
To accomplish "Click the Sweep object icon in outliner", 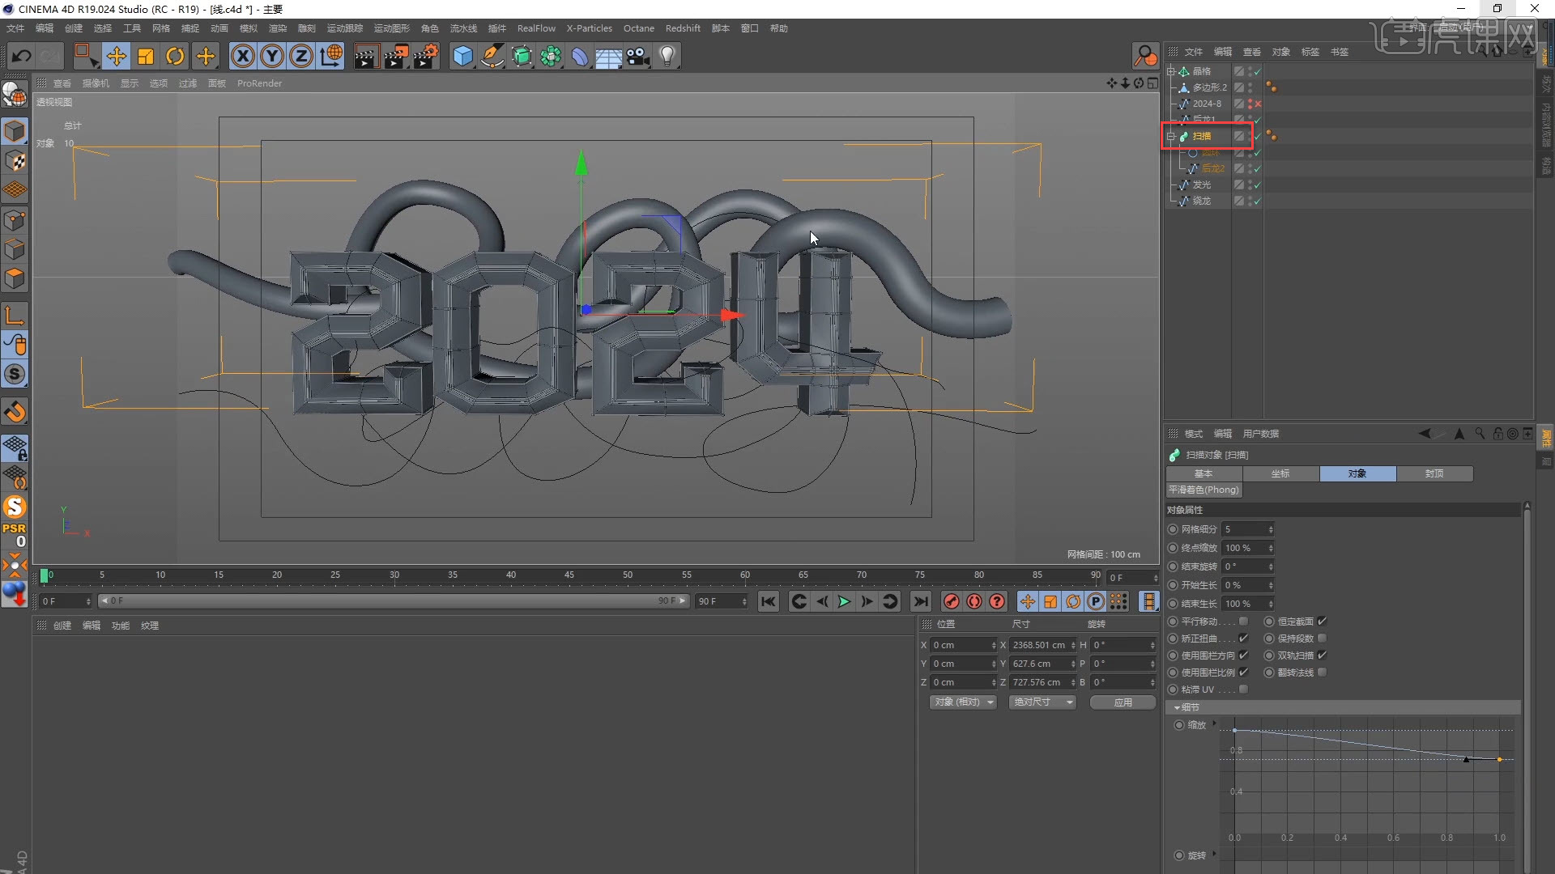I will (x=1187, y=135).
